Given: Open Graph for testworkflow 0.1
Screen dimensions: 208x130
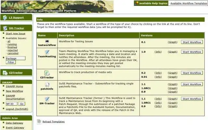Looking at the screenshot, I should point(173,42).
